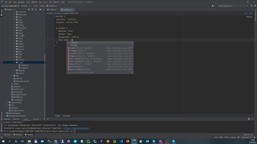Viewport: 257px width, 144px height.
Task: Open README.md in project tree
Action: pyautogui.click(x=18, y=97)
